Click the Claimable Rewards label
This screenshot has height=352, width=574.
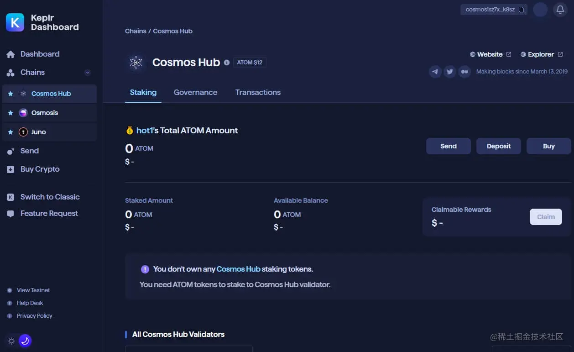pos(461,210)
